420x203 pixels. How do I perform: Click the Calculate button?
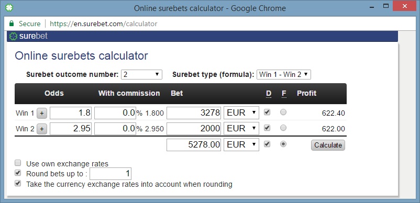point(328,145)
